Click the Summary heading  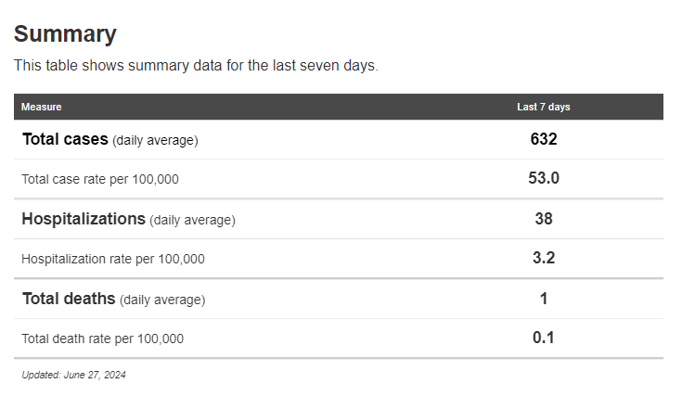[65, 34]
